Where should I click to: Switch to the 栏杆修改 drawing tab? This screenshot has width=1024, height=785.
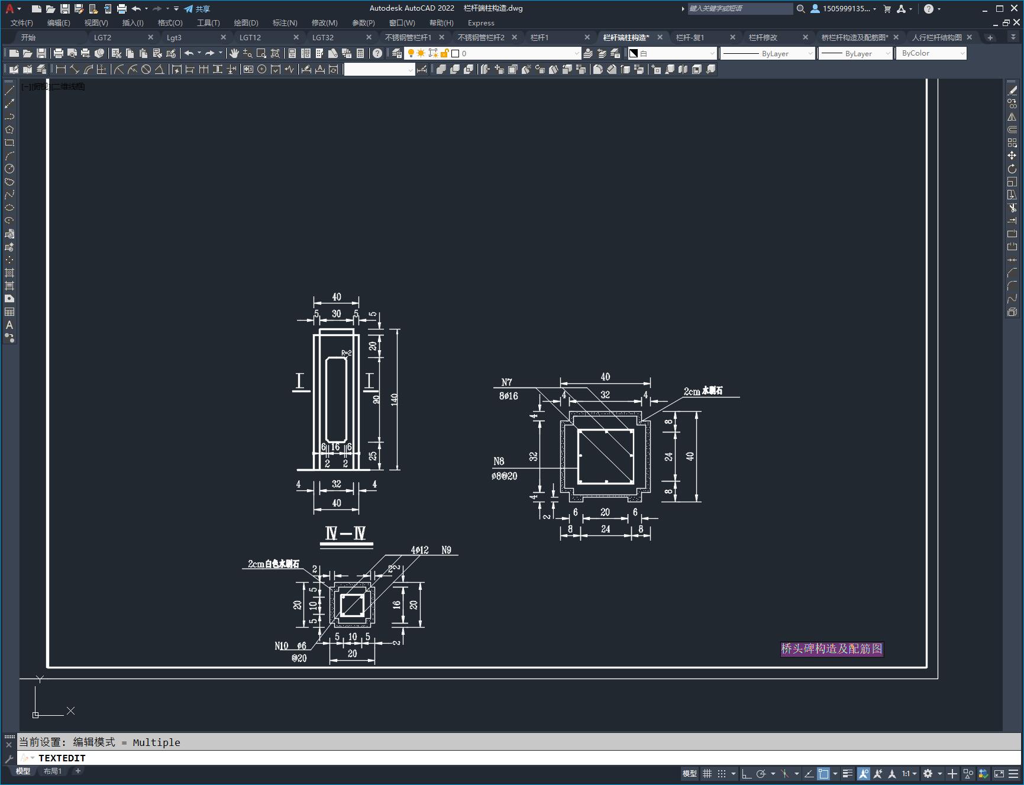(x=763, y=37)
